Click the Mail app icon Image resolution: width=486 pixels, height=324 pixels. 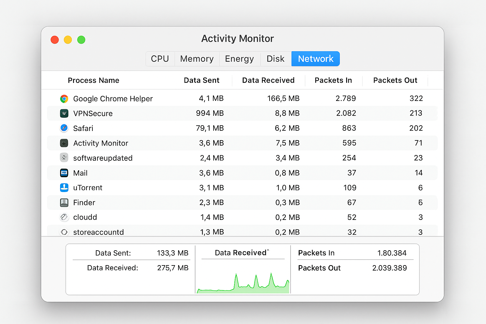[x=64, y=173]
